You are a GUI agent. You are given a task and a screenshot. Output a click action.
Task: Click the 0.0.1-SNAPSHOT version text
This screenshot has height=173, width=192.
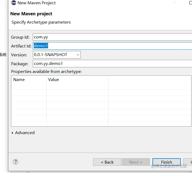click(51, 55)
